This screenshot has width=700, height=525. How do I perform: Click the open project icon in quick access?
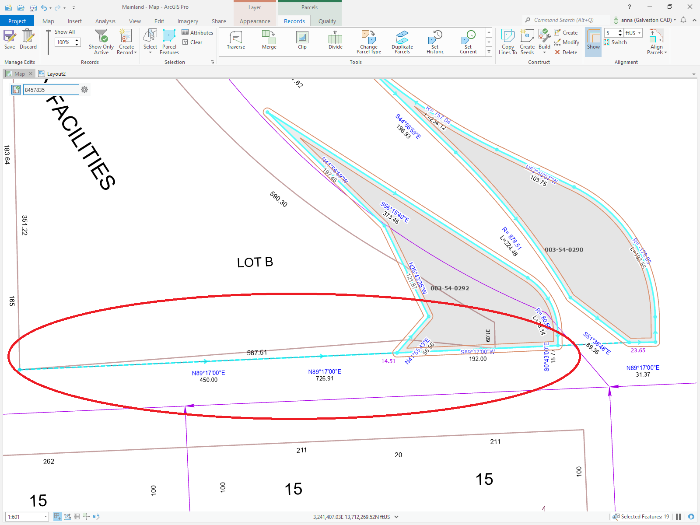tap(21, 7)
